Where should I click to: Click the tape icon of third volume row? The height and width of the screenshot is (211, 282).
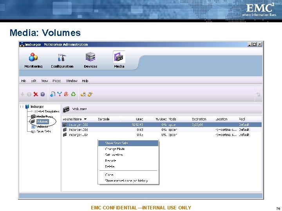pyautogui.click(x=65, y=135)
